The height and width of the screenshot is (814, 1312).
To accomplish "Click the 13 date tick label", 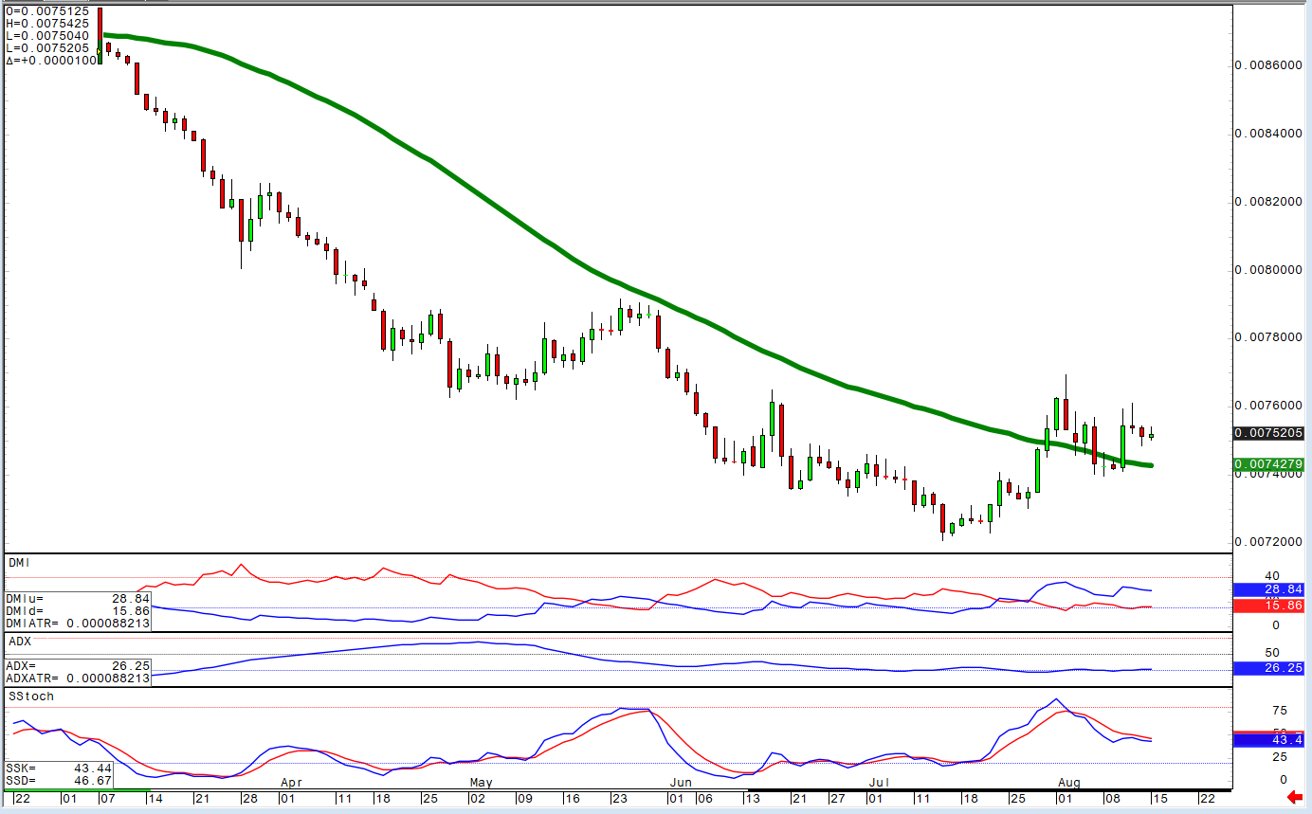I will click(x=754, y=798).
